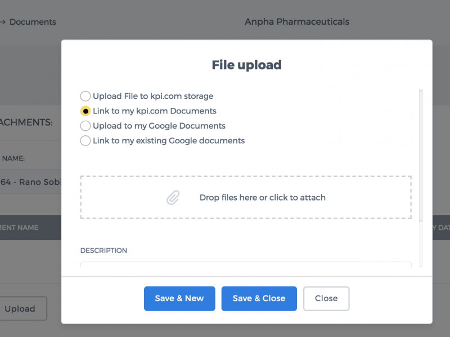
Task: Click the arrow icon before Documents
Action: (x=3, y=22)
